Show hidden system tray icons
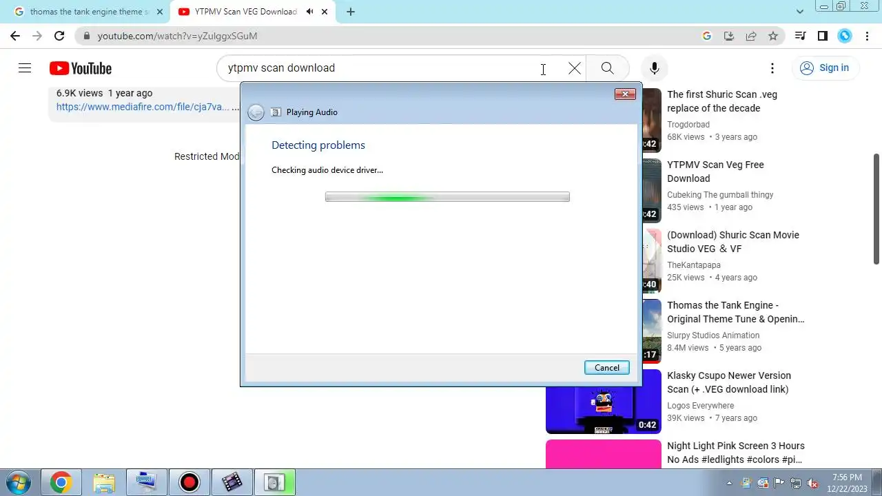The height and width of the screenshot is (496, 882). click(729, 483)
